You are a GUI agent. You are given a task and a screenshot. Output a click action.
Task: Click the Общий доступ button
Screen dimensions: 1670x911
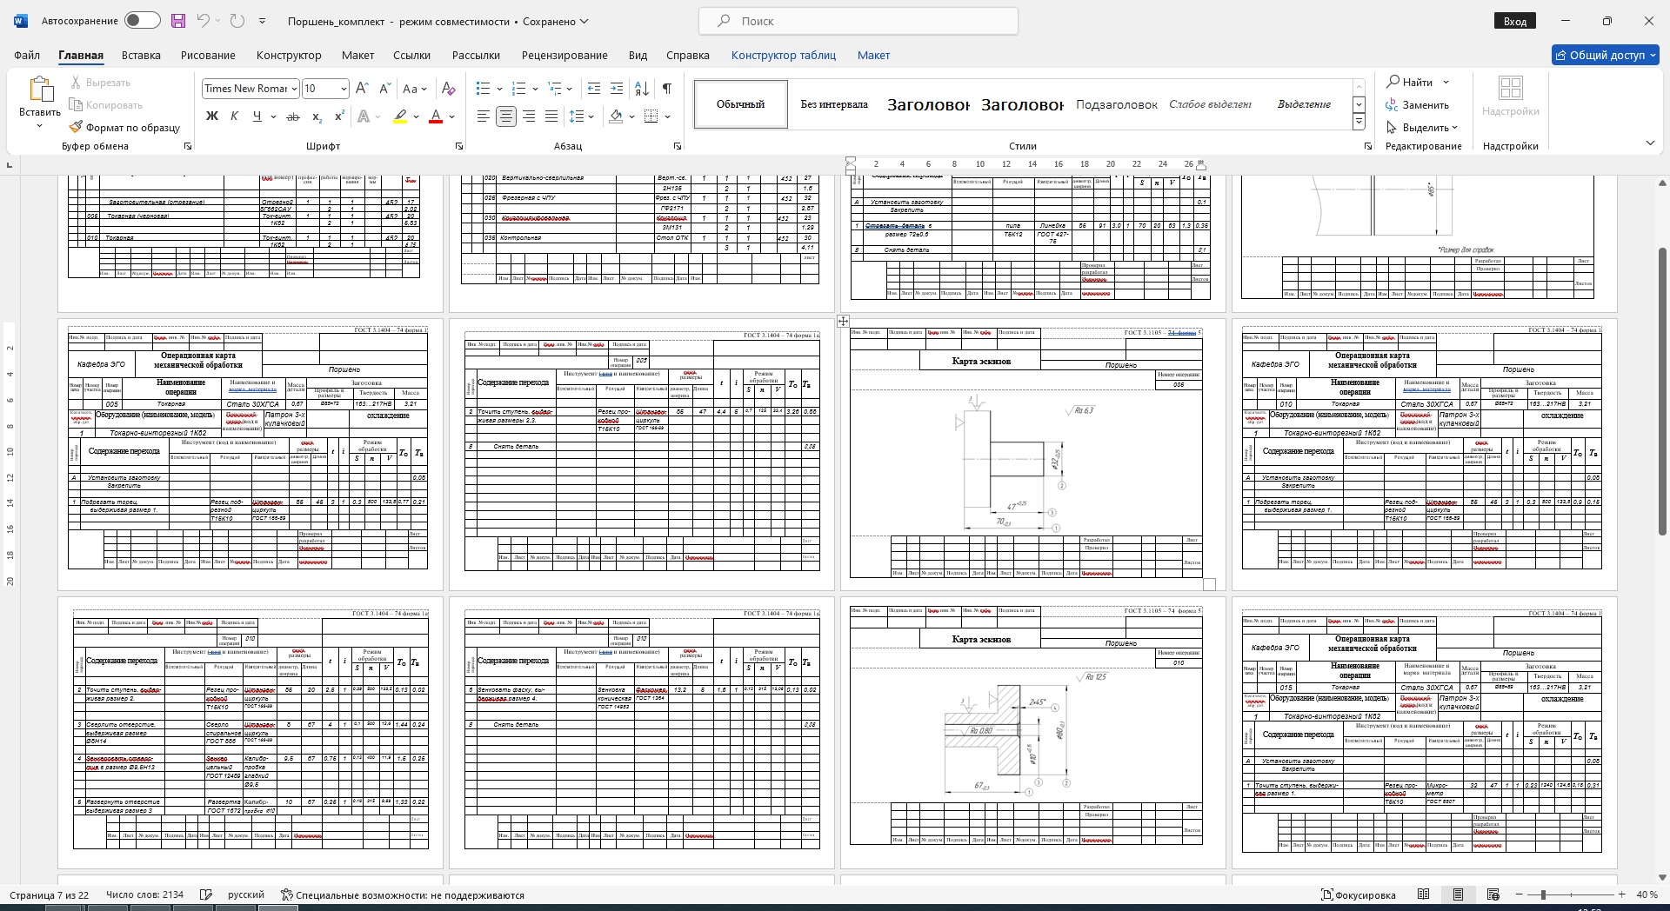coord(1606,55)
